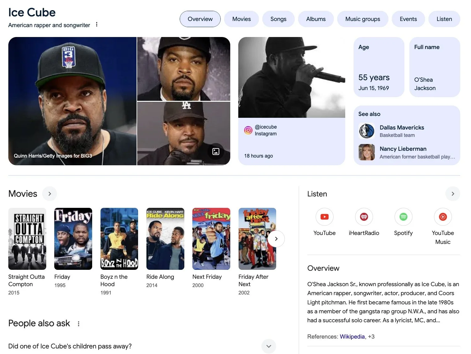The width and height of the screenshot is (471, 354).
Task: Open the Dallas Mavericks see also link
Action: pos(407,131)
